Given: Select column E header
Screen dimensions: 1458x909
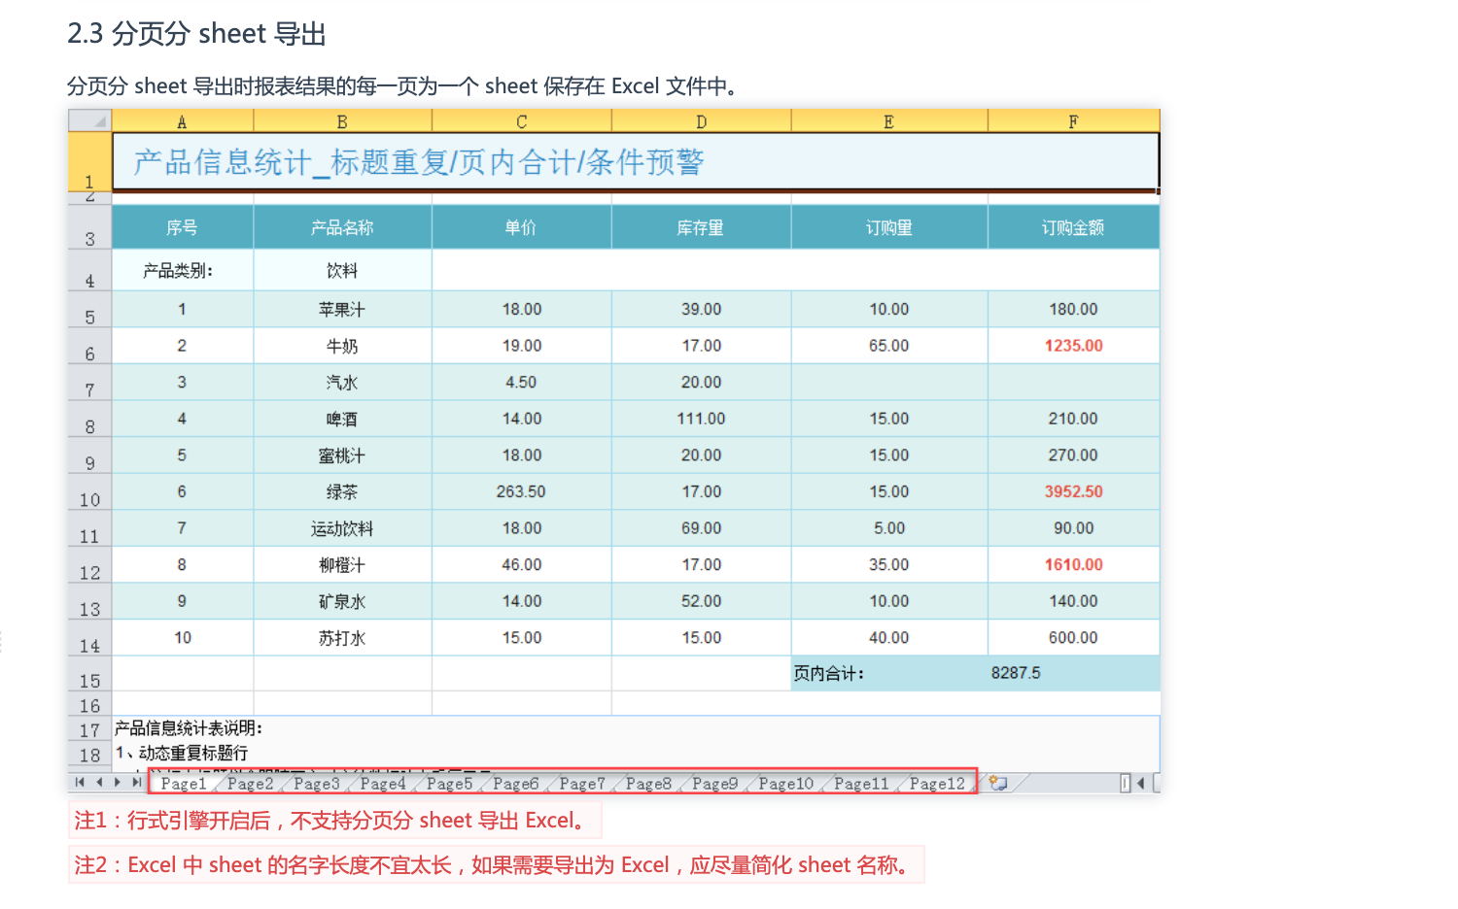Looking at the screenshot, I should pyautogui.click(x=889, y=121).
